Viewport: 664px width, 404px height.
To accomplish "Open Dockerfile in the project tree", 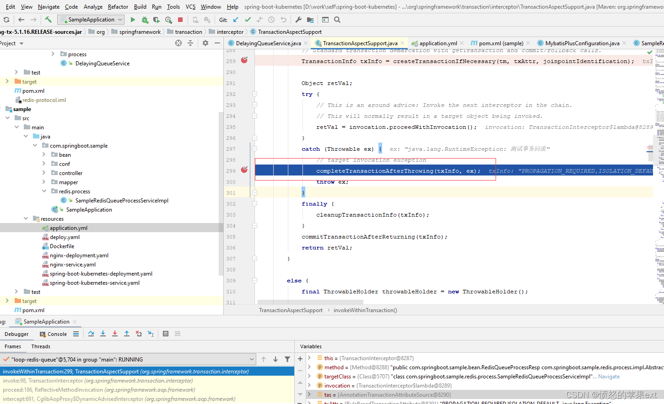I will pyautogui.click(x=62, y=246).
